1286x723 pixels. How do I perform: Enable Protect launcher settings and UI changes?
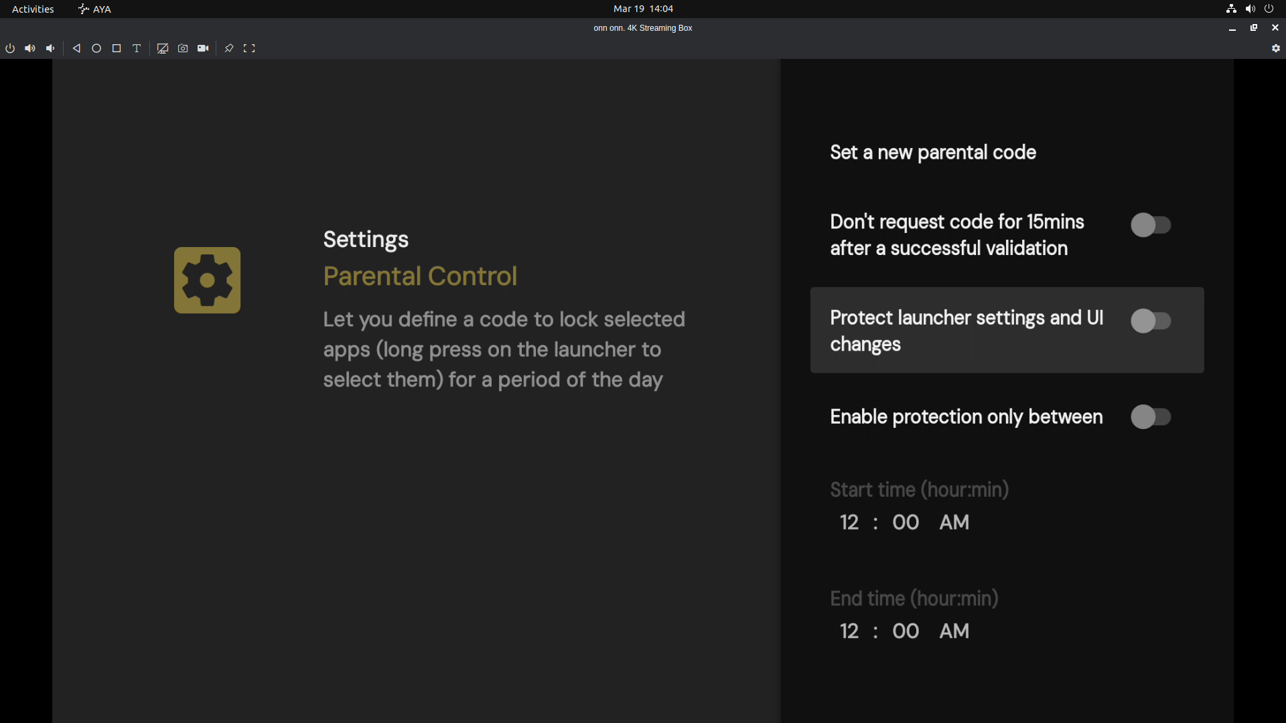coord(1151,321)
